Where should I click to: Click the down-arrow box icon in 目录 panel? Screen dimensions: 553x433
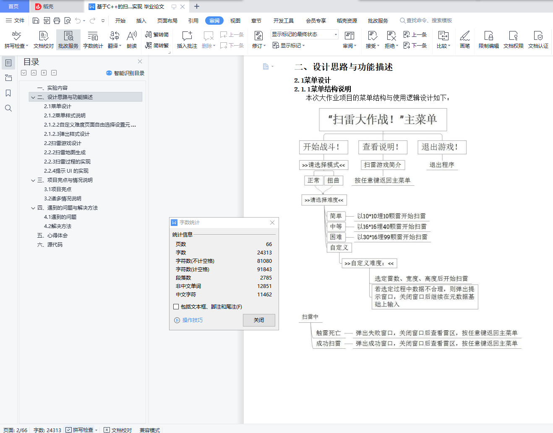pos(24,73)
